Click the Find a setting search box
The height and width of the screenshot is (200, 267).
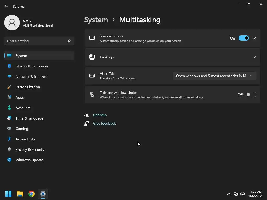coord(37,41)
